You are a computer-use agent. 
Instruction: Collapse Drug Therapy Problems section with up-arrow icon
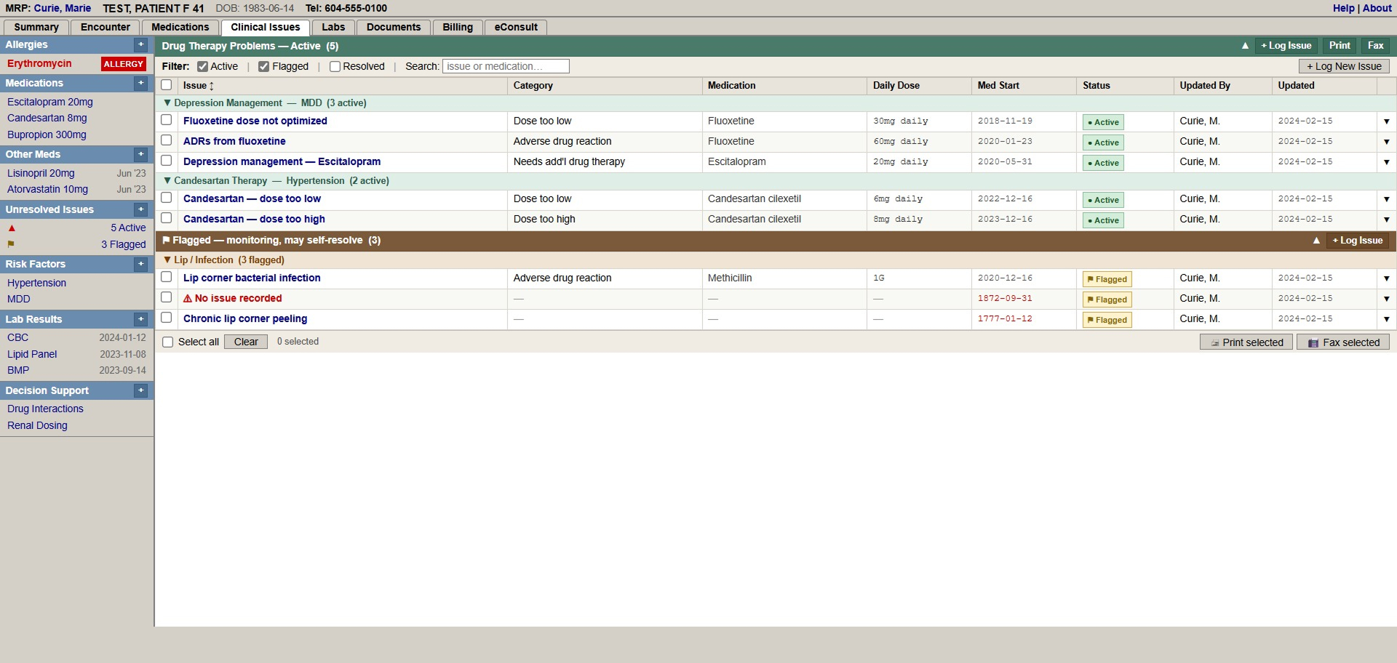(x=1245, y=46)
